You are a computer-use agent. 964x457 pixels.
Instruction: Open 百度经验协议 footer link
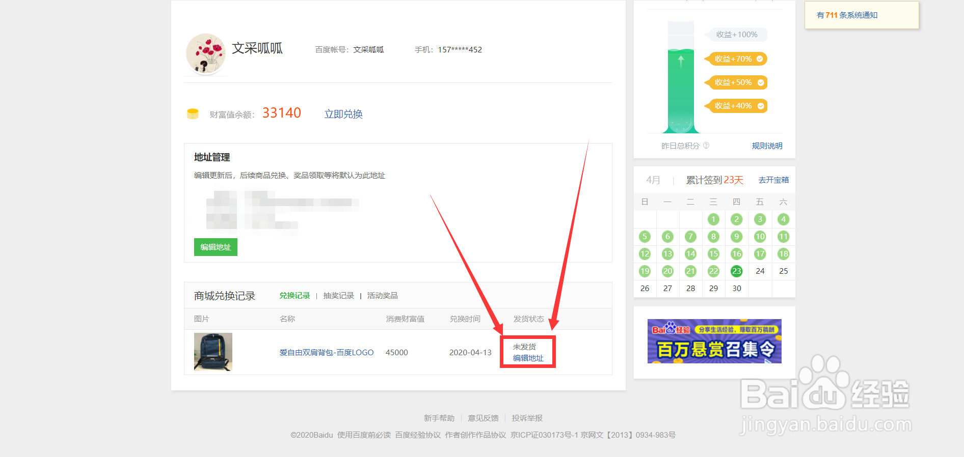click(x=418, y=435)
